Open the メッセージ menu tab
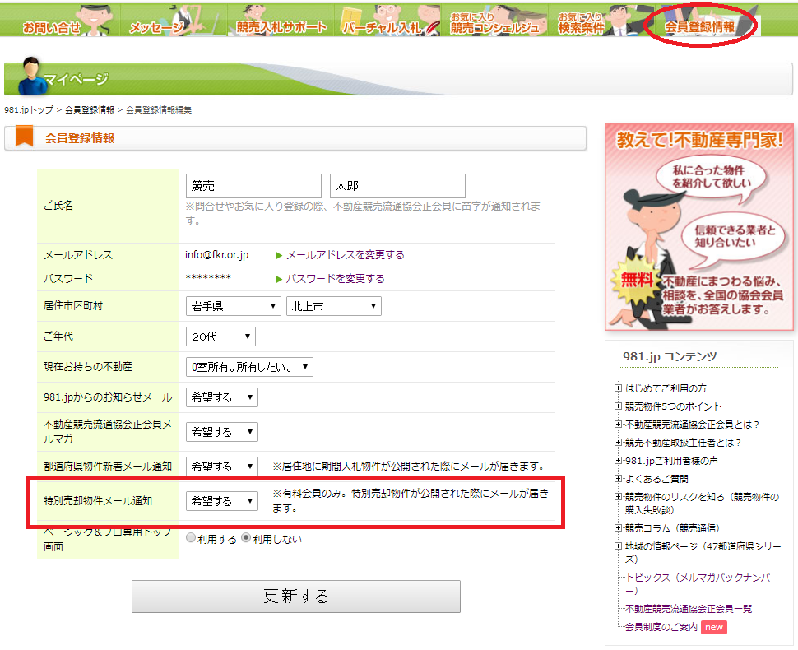 (174, 21)
